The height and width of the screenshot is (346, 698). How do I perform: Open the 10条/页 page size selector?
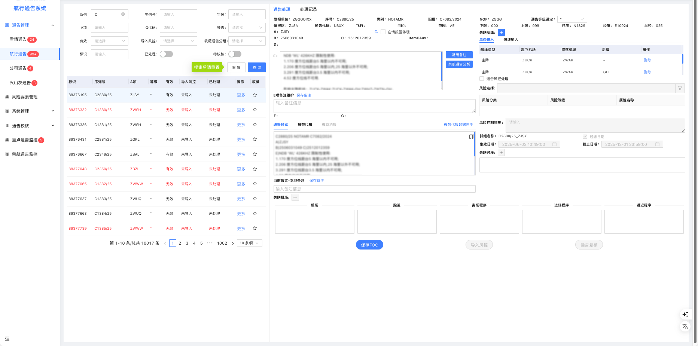(249, 243)
